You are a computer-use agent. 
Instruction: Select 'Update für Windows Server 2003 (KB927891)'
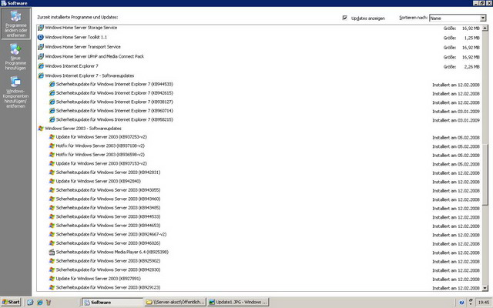click(x=98, y=279)
